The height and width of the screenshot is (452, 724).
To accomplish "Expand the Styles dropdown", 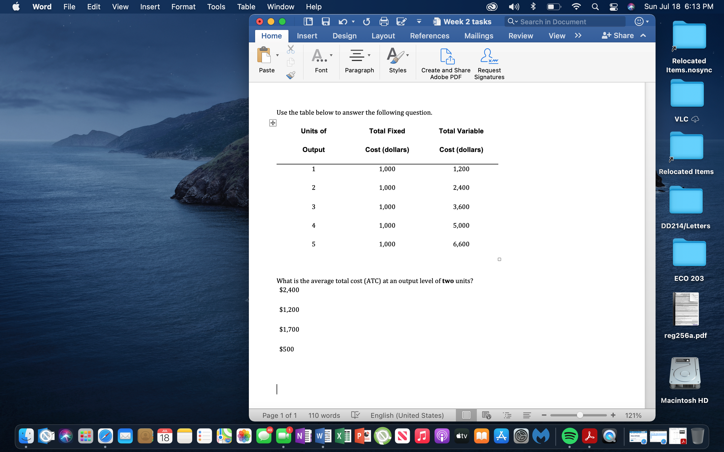I will click(x=408, y=55).
